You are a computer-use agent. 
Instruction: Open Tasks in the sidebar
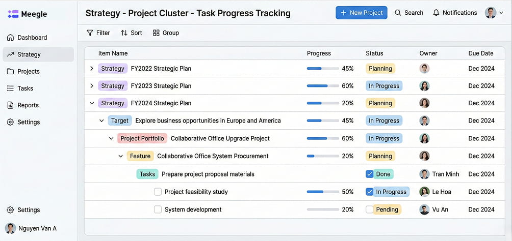[25, 88]
